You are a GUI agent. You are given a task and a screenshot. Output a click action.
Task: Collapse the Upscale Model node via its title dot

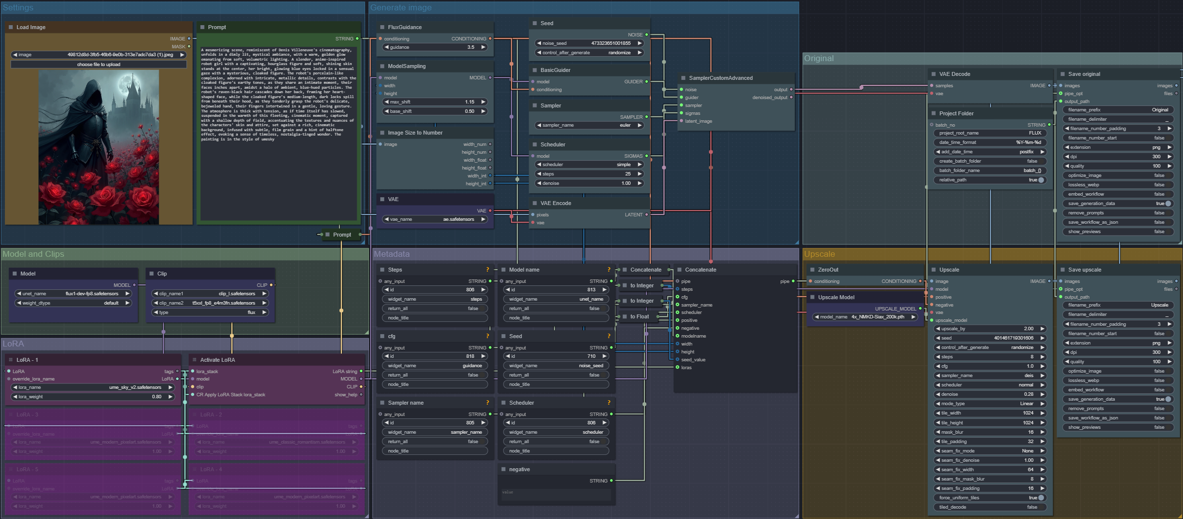click(x=812, y=297)
